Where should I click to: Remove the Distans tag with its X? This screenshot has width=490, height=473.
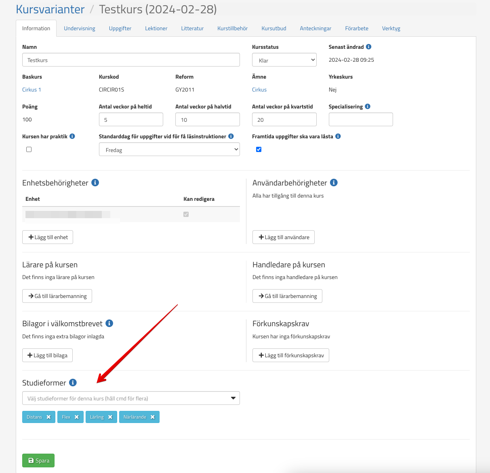48,417
